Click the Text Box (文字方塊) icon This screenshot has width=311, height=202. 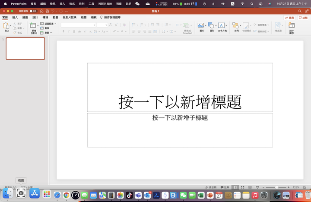(x=221, y=25)
